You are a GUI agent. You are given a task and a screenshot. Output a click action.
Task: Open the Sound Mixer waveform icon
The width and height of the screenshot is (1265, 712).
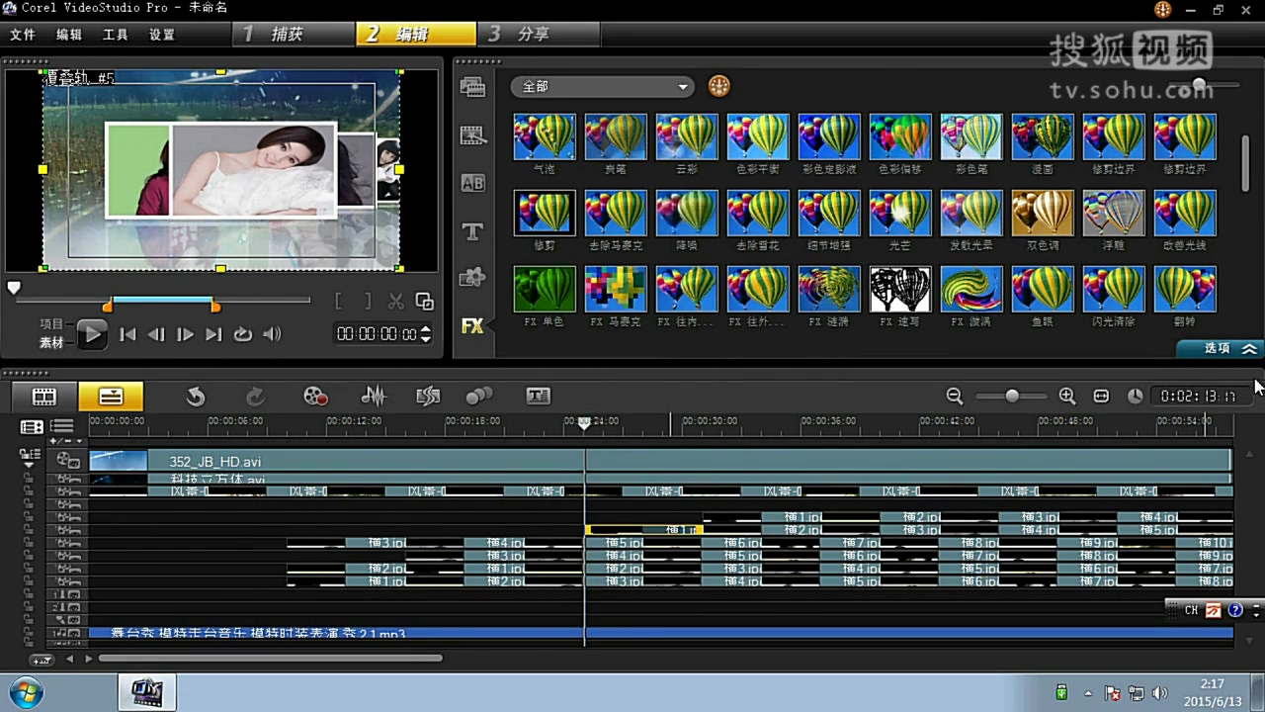(x=374, y=397)
